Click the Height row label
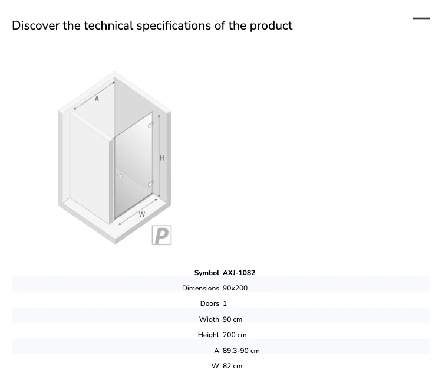Viewport: 442px width, 382px height. click(208, 335)
